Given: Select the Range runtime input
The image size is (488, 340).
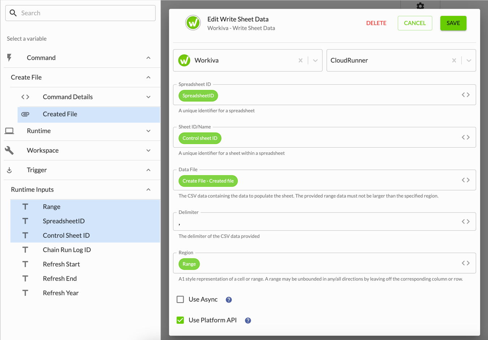Looking at the screenshot, I should click(x=85, y=206).
